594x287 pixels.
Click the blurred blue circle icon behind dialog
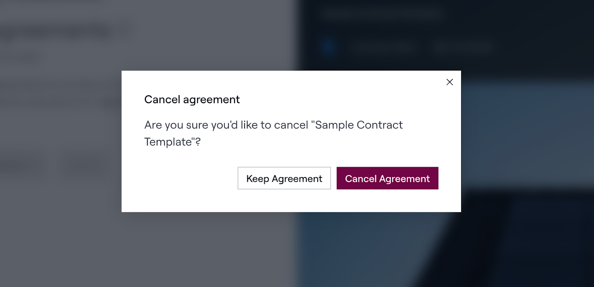(x=329, y=47)
